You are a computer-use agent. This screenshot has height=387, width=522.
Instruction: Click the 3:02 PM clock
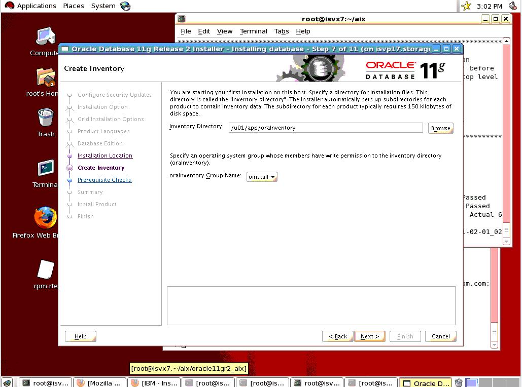[x=489, y=6]
